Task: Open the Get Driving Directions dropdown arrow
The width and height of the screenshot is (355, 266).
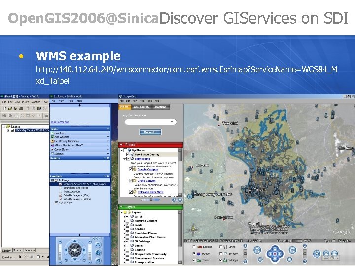Action: (108, 141)
